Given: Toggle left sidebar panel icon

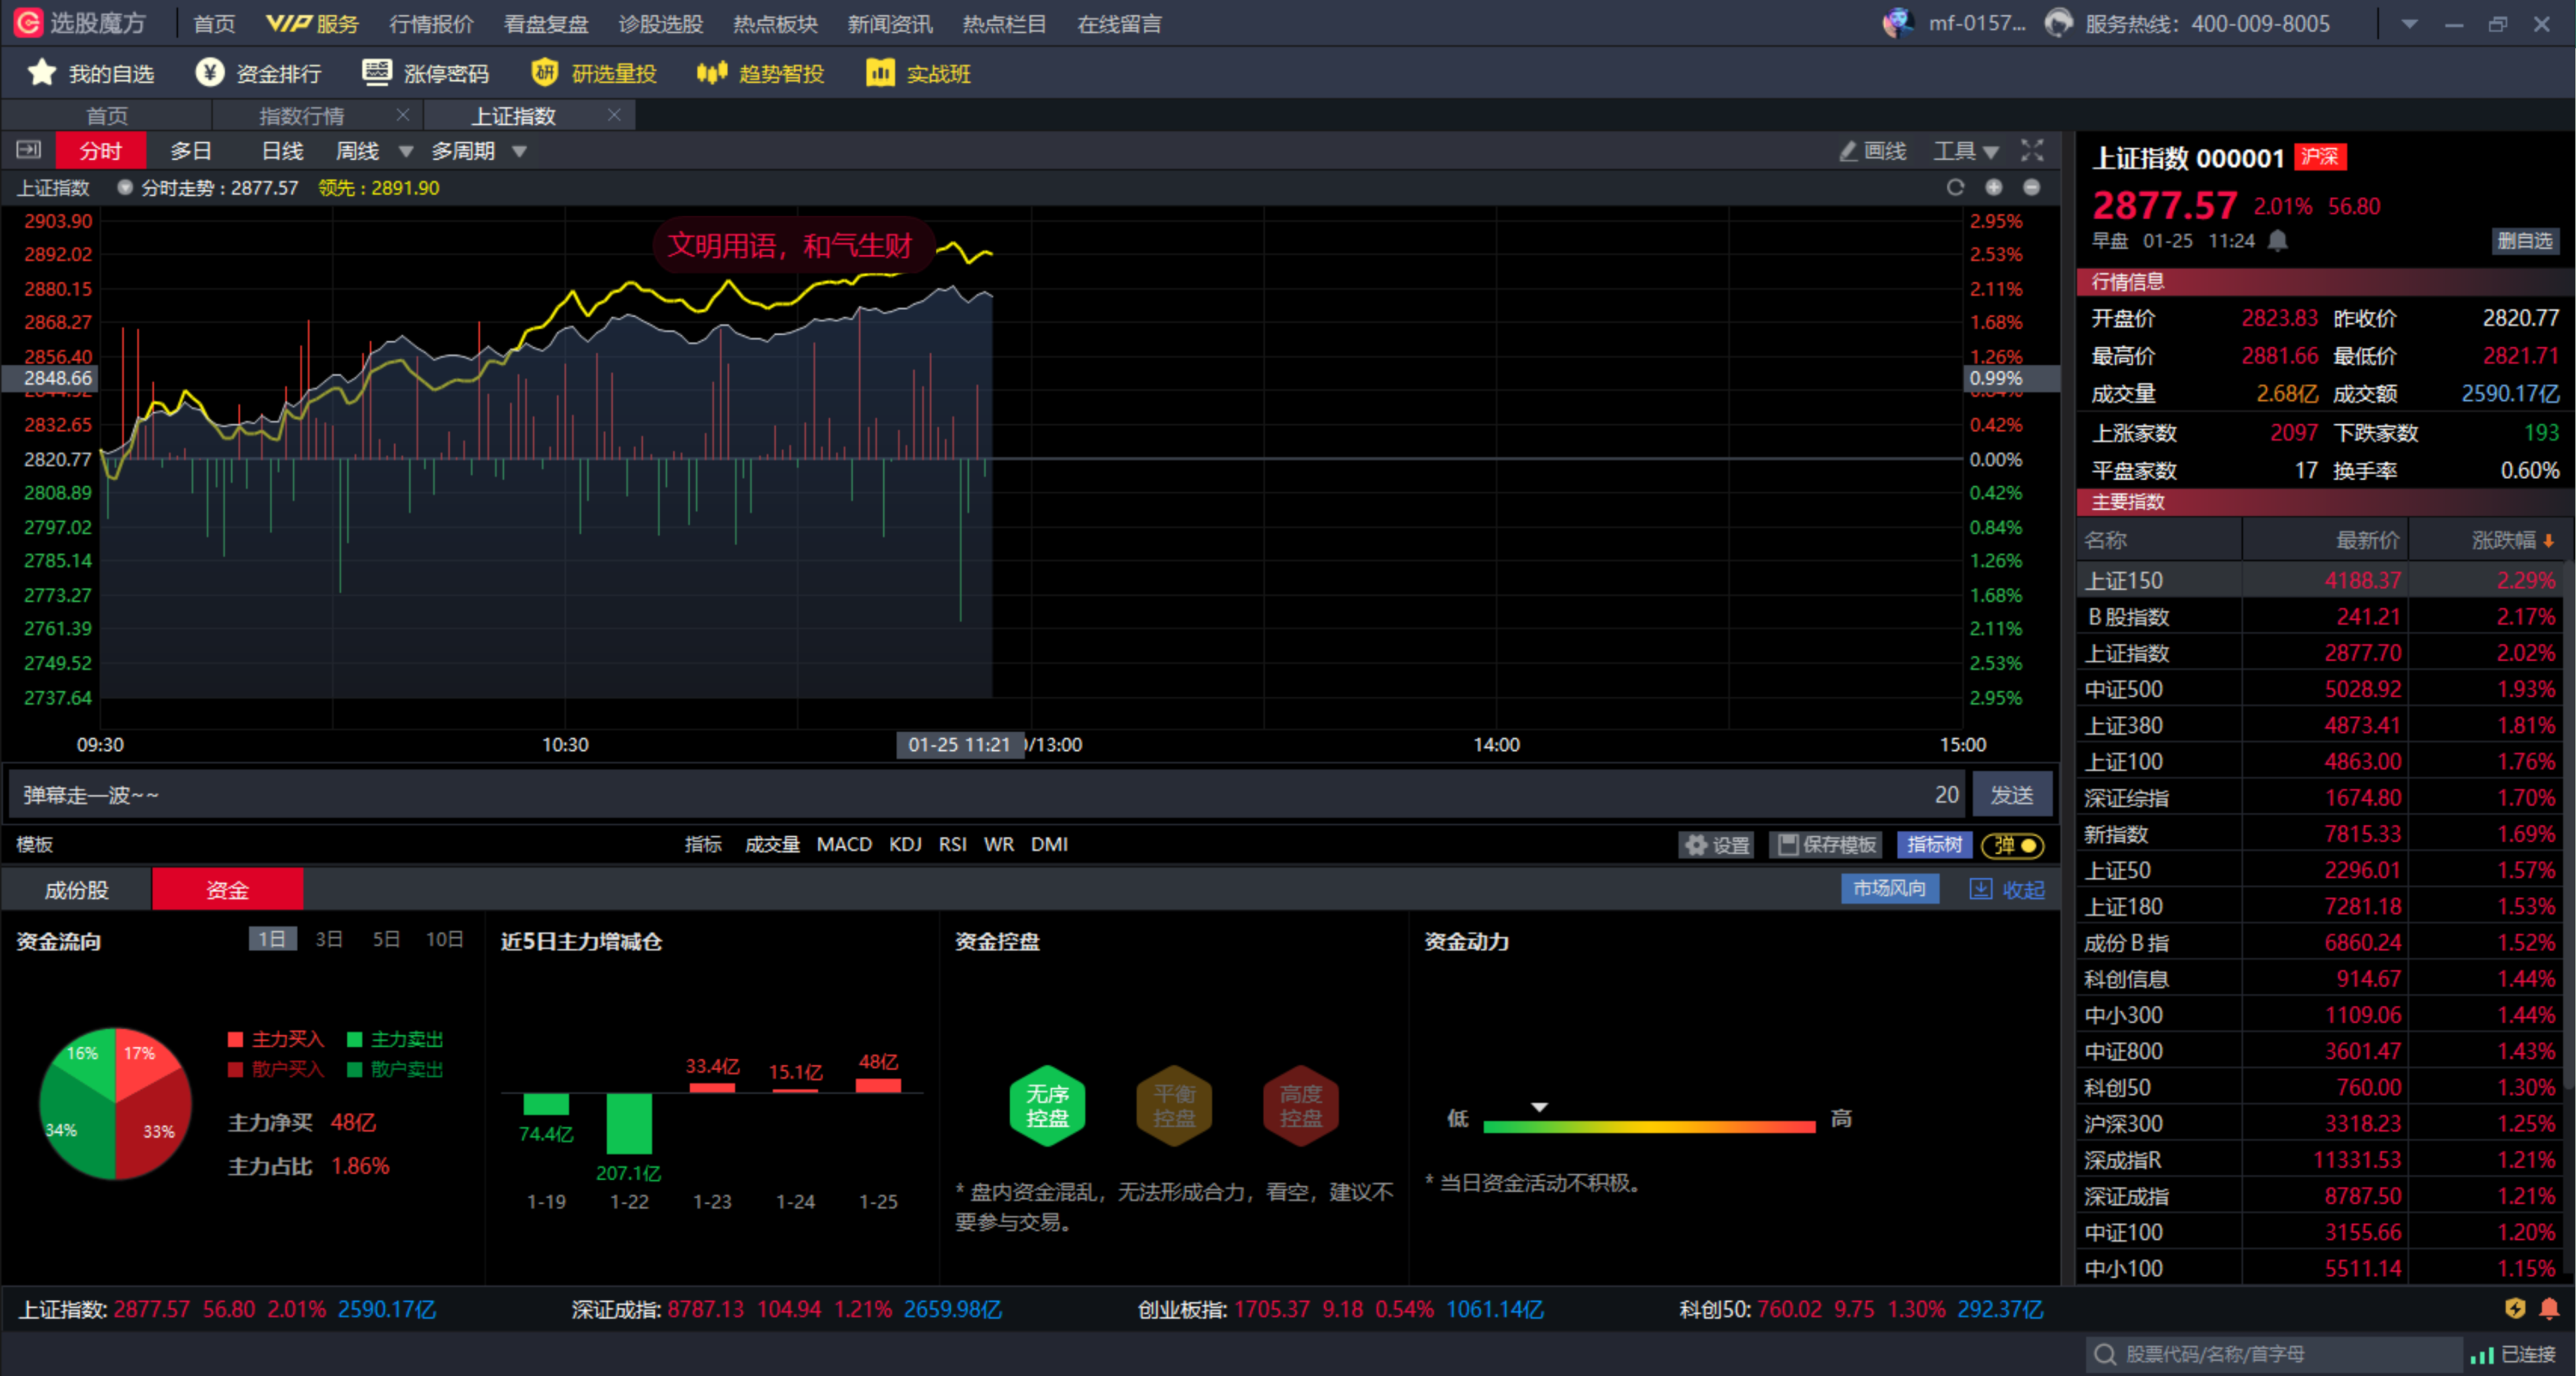Looking at the screenshot, I should click(x=29, y=151).
